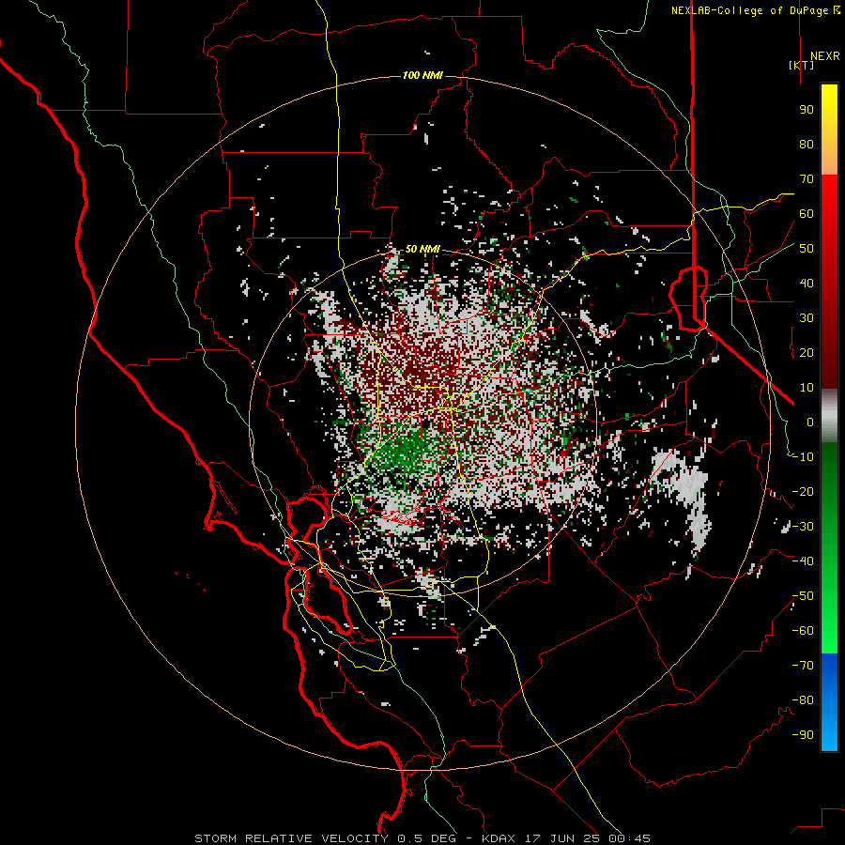Screen dimensions: 845x845
Task: Click the 40 value on the velocity scale
Action: coord(807,283)
